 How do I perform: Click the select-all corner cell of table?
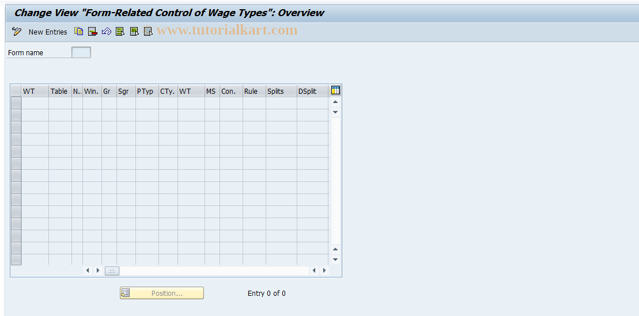coord(16,91)
